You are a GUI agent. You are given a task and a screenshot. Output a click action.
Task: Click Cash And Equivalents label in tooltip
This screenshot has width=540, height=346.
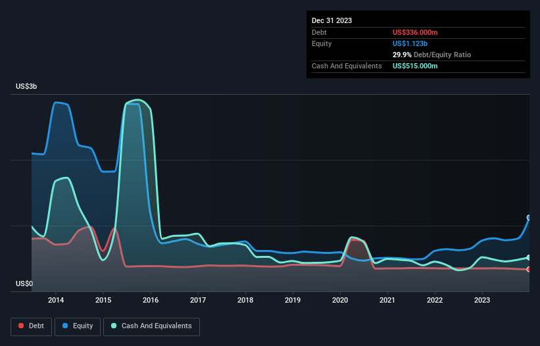coord(347,66)
